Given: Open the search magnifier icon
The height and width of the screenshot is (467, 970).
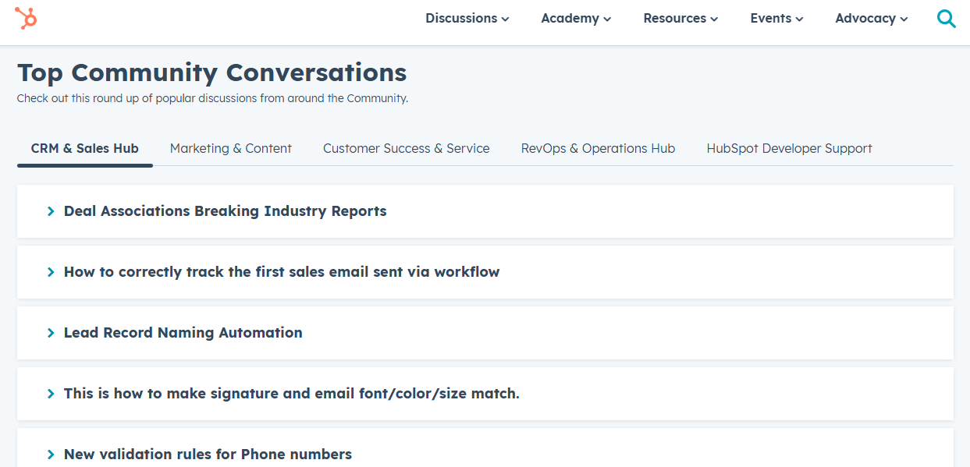Looking at the screenshot, I should pos(946,19).
